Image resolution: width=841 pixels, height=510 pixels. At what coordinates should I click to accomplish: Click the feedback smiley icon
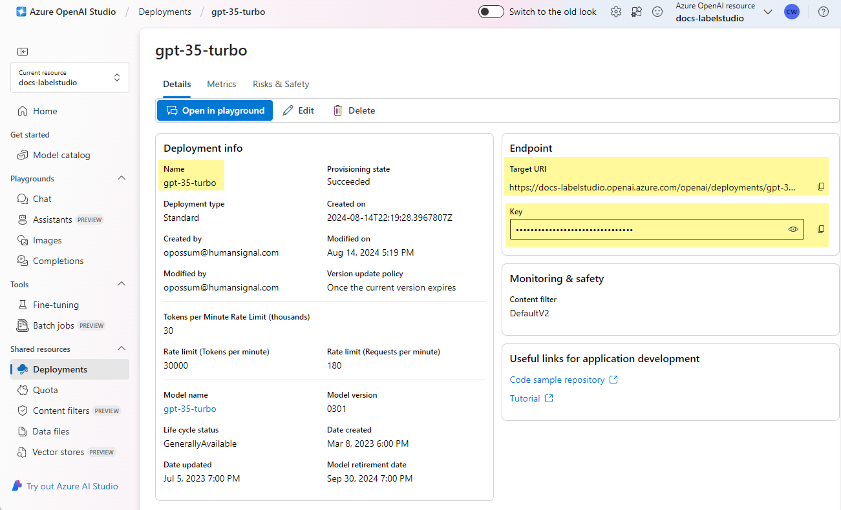[x=655, y=12]
